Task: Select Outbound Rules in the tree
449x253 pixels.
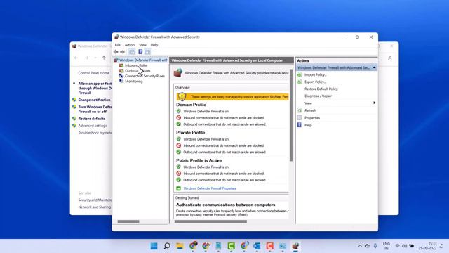Action: pos(138,71)
